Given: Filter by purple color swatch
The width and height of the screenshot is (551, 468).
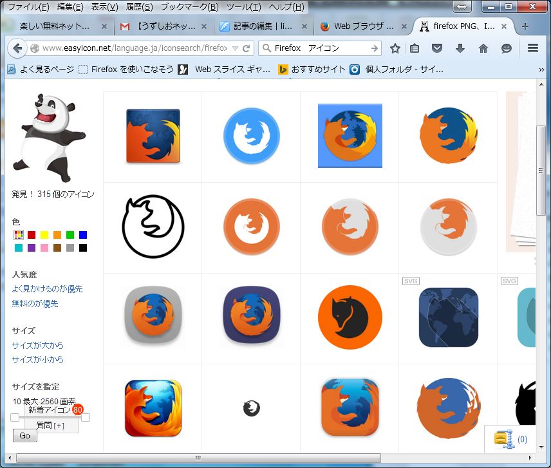Looking at the screenshot, I should [32, 248].
